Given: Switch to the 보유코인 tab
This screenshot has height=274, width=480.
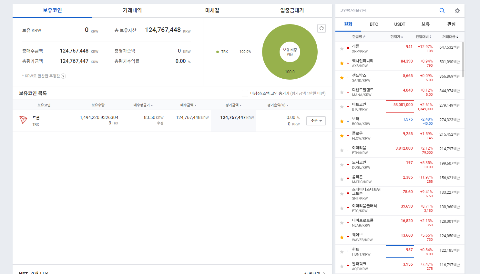Looking at the screenshot, I should pos(52,10).
